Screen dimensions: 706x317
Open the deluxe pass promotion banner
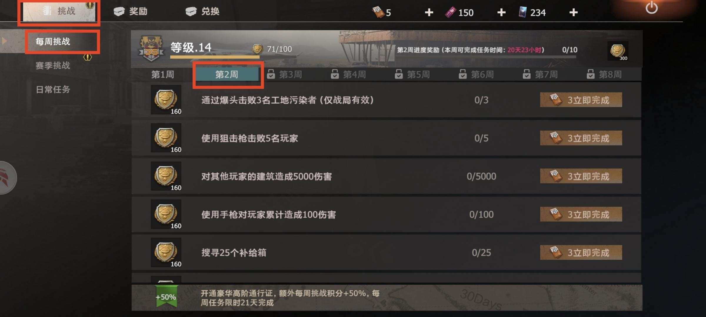point(387,298)
